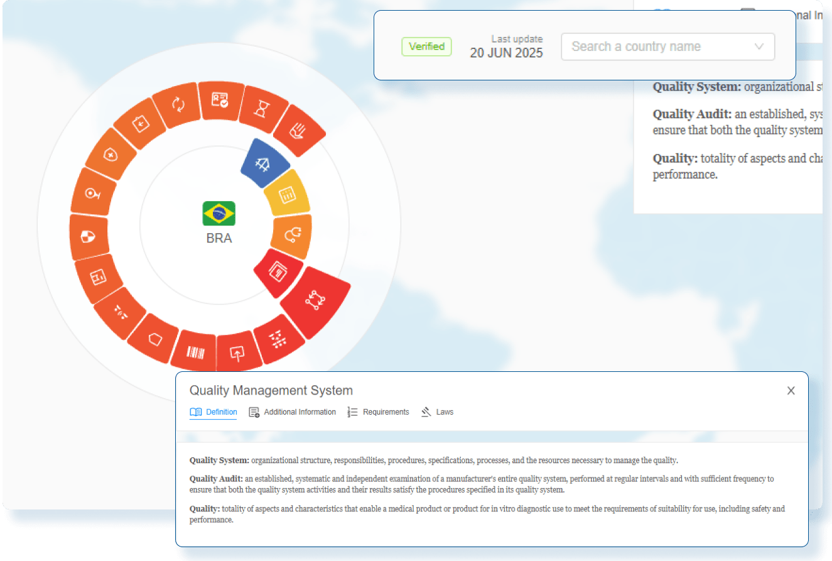Open the Requirements tab
This screenshot has height=561, width=832.
(378, 412)
